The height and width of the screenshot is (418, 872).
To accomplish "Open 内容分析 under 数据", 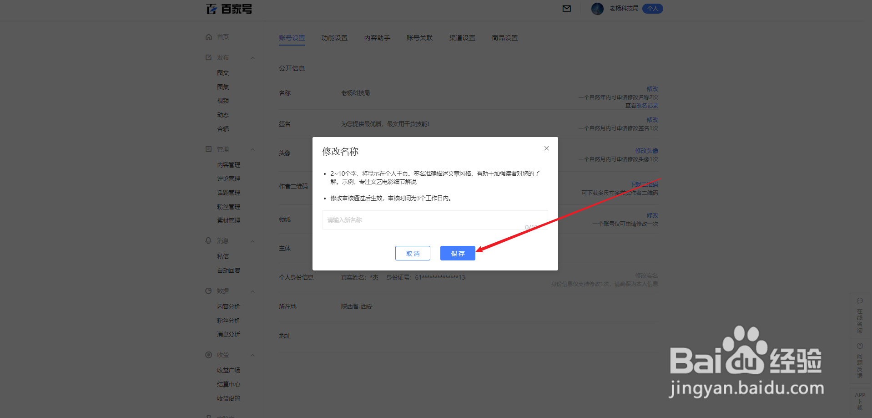I will (x=229, y=306).
